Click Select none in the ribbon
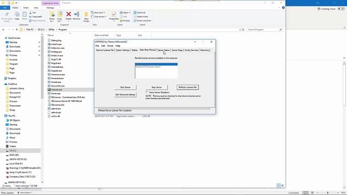 tap(140, 17)
